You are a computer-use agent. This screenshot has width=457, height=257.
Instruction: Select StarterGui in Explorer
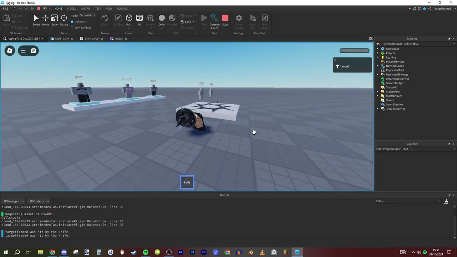(392, 87)
